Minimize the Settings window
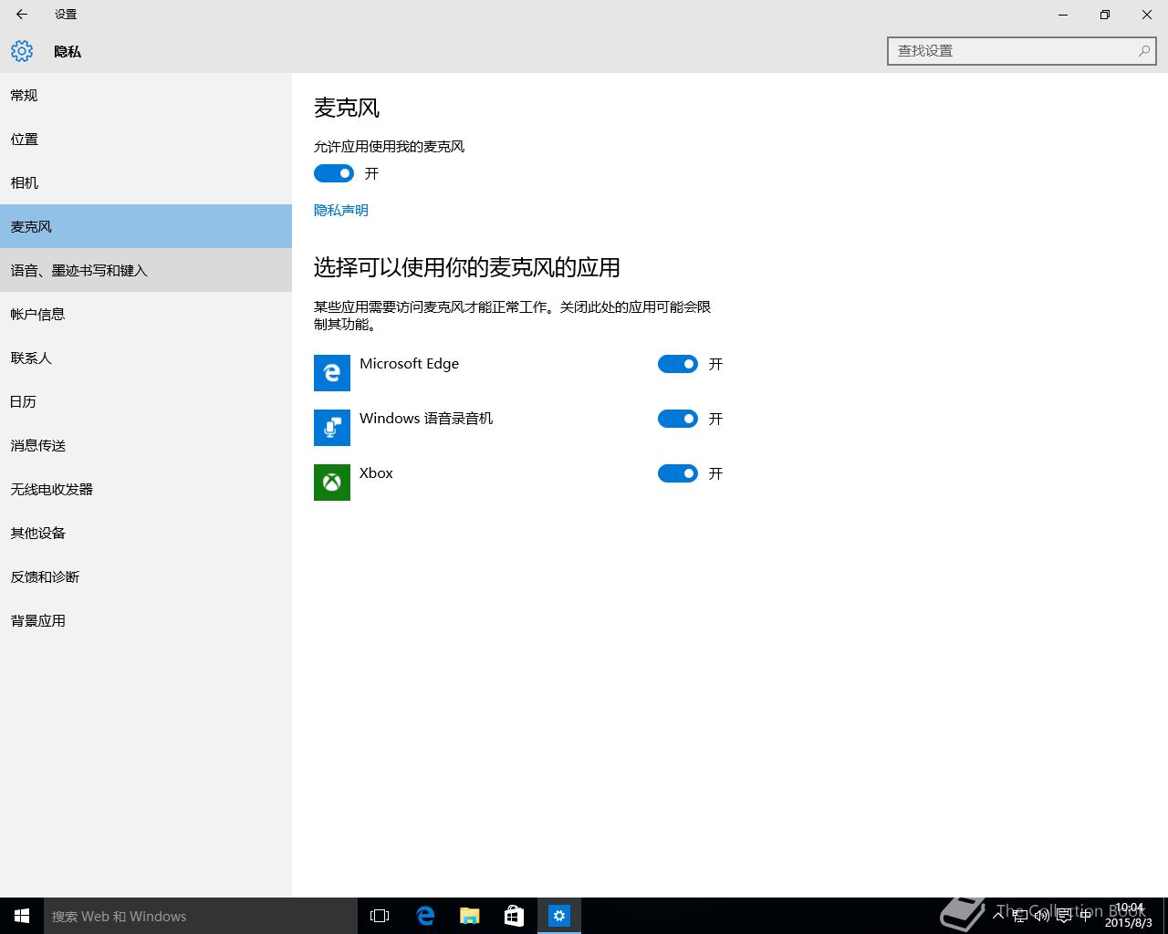This screenshot has height=934, width=1168. tap(1063, 15)
